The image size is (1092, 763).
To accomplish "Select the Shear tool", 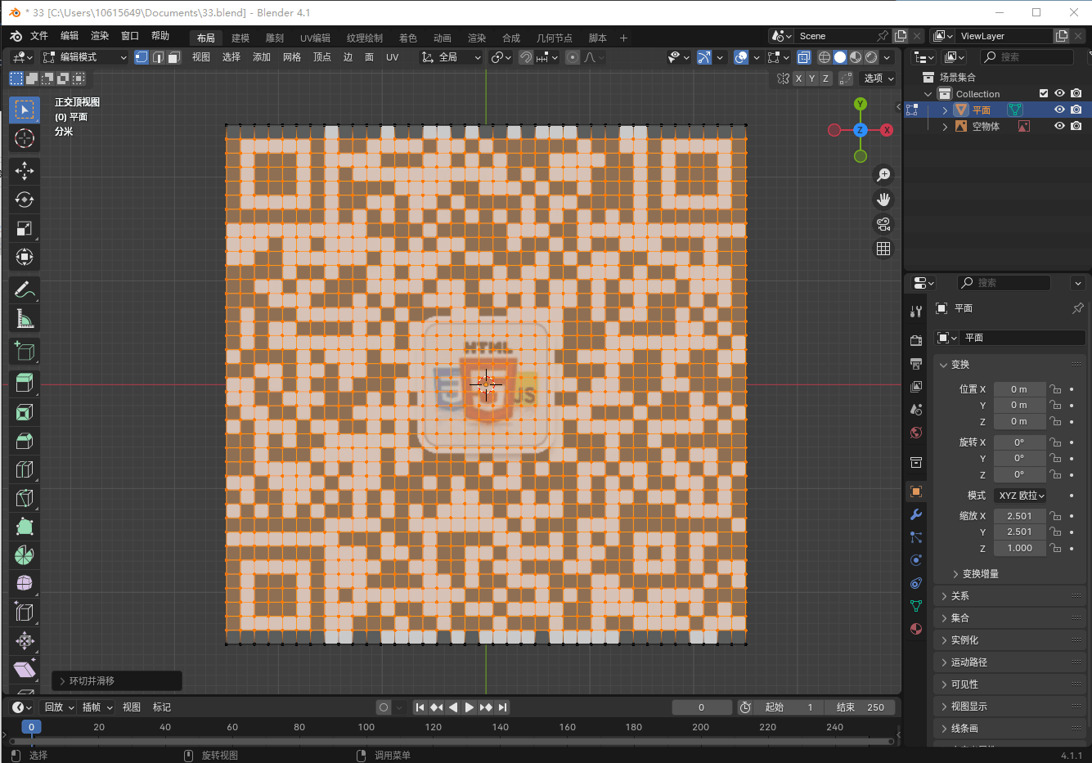I will coord(25,670).
